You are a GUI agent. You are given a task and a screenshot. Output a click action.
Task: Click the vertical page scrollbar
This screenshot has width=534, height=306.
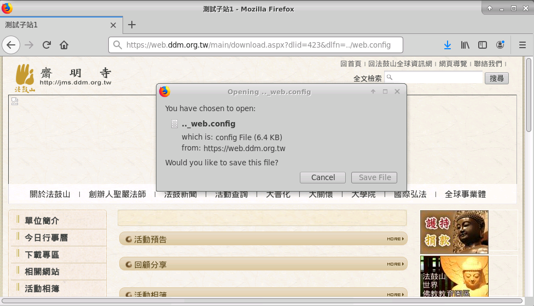(x=529, y=95)
